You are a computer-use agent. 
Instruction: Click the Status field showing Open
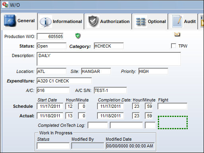click(52, 46)
